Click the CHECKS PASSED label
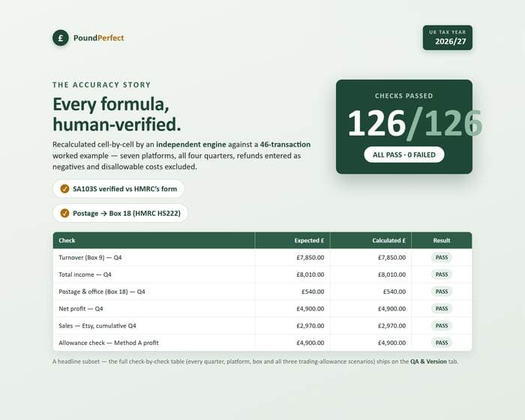 [403, 96]
